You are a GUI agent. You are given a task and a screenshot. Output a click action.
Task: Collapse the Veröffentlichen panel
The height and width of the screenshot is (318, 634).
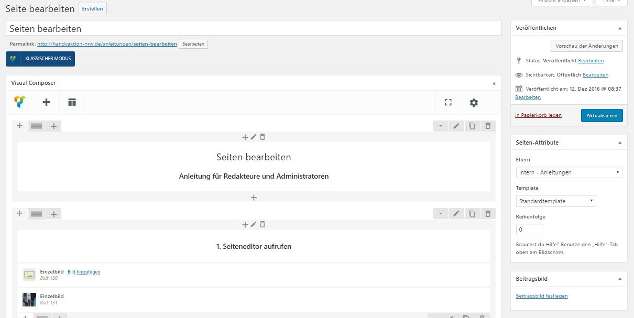tap(620, 28)
